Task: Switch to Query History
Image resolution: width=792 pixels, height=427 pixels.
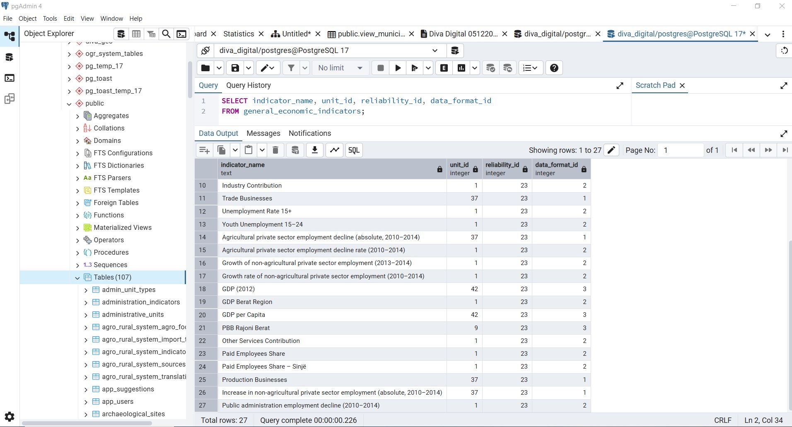Action: pos(248,85)
